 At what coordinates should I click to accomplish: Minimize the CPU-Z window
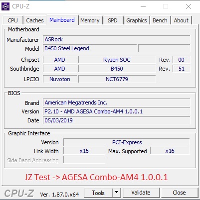click(143, 6)
